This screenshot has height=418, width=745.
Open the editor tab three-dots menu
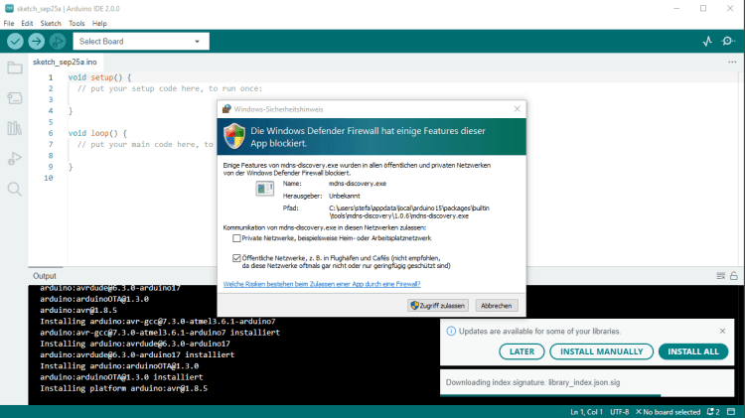[x=732, y=63]
